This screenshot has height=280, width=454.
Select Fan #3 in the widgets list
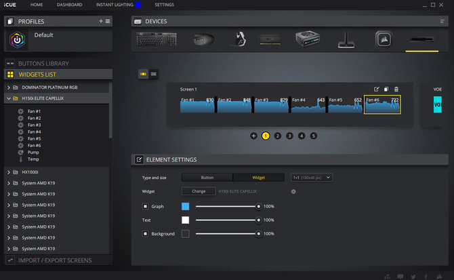34,125
